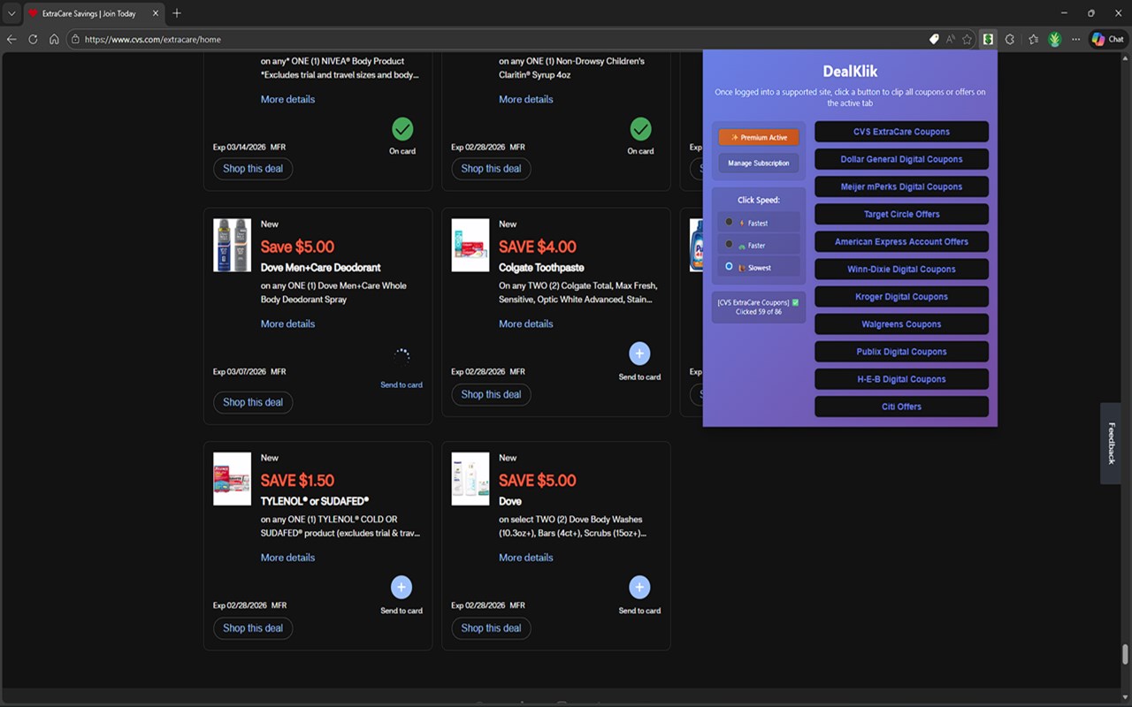The height and width of the screenshot is (707, 1132).
Task: Open Copilot Chat
Action: tap(1107, 39)
